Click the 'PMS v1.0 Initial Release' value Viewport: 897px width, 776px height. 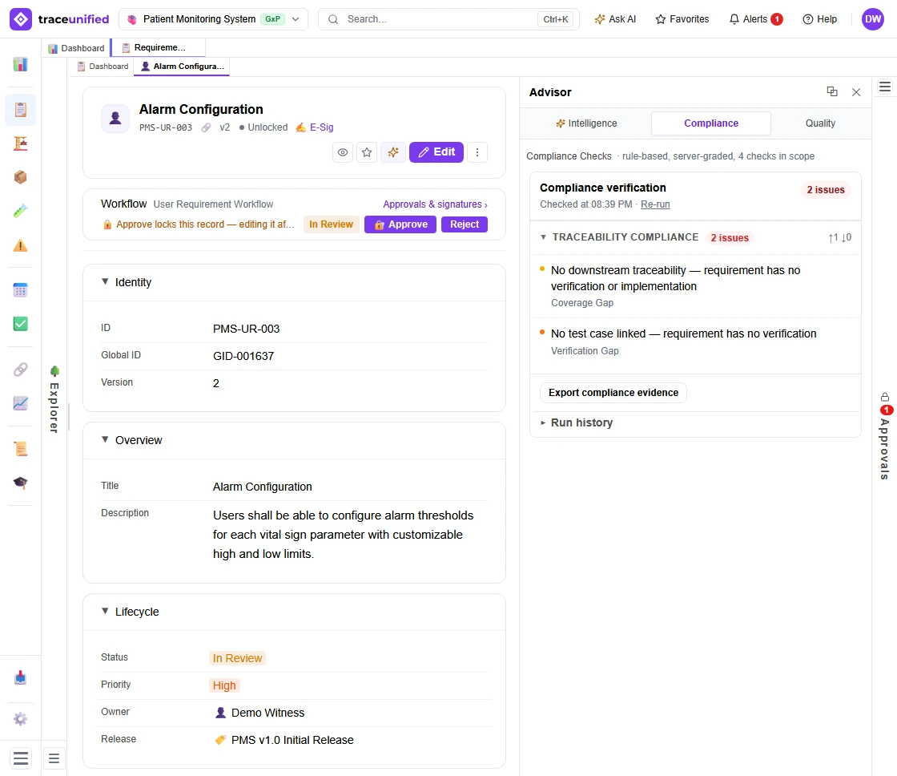tap(284, 740)
